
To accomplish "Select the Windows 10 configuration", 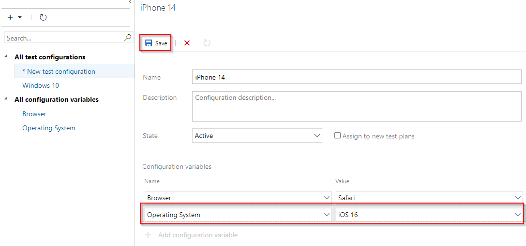I will (41, 85).
